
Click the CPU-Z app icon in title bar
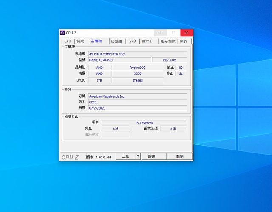[x=62, y=33]
